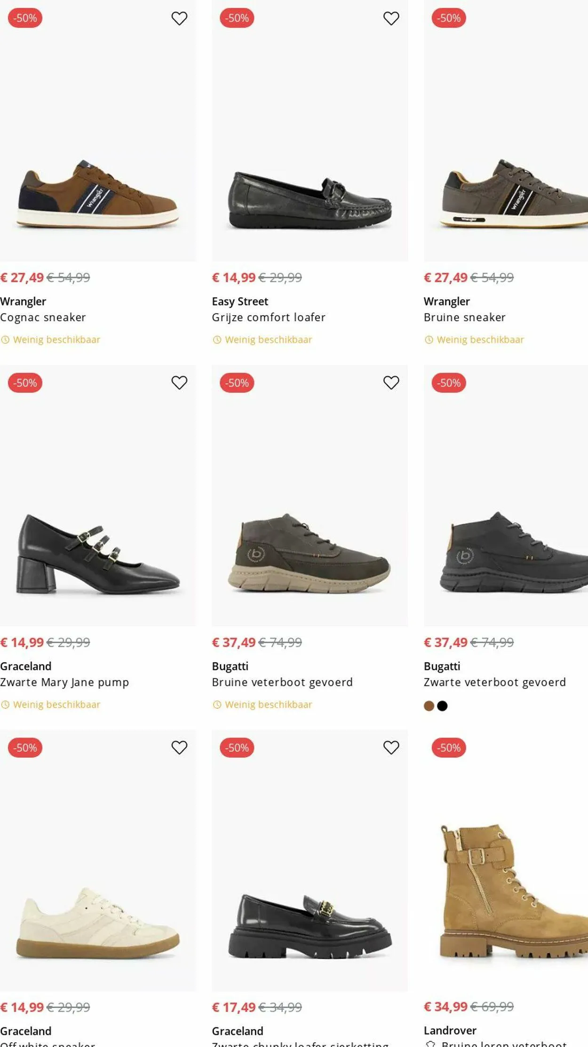588x1047 pixels.
Task: Open Wrangler Bruine sneaker product link
Action: coord(464,317)
